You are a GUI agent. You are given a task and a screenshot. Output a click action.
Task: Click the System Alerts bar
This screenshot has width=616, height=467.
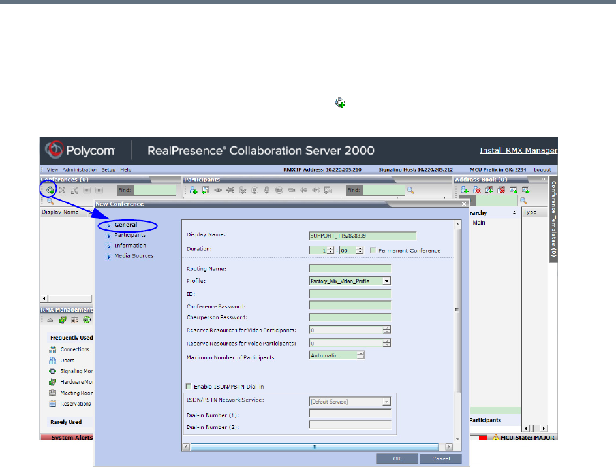(x=67, y=437)
